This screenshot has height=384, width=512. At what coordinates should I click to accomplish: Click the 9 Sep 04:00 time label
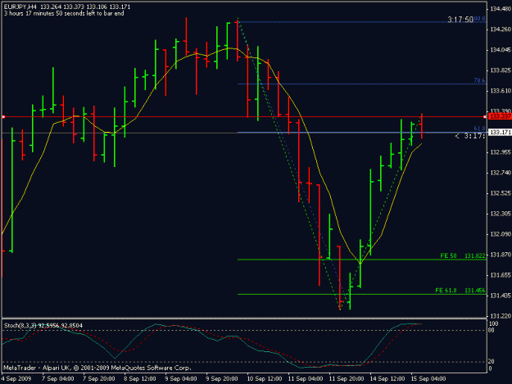(x=180, y=379)
